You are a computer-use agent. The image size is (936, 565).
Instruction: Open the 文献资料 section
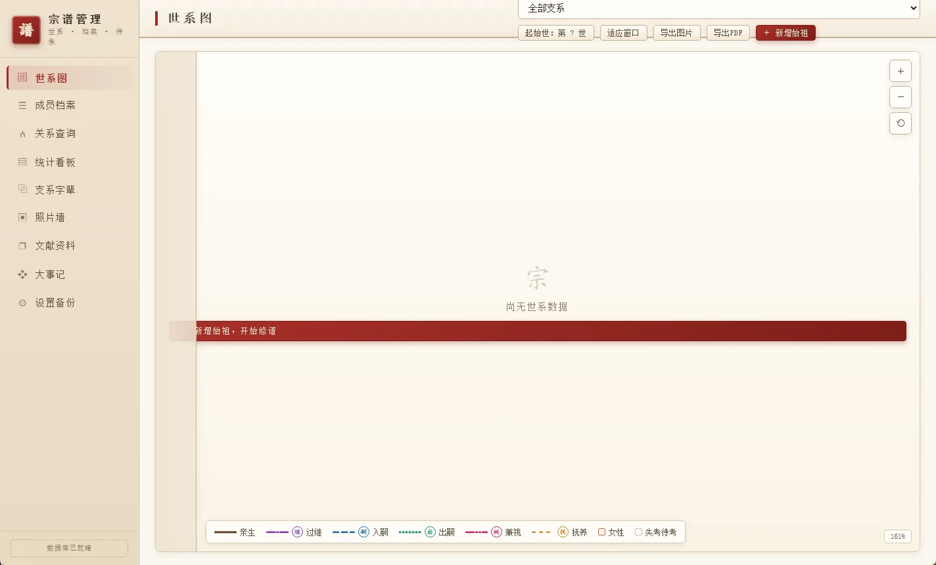(70, 245)
